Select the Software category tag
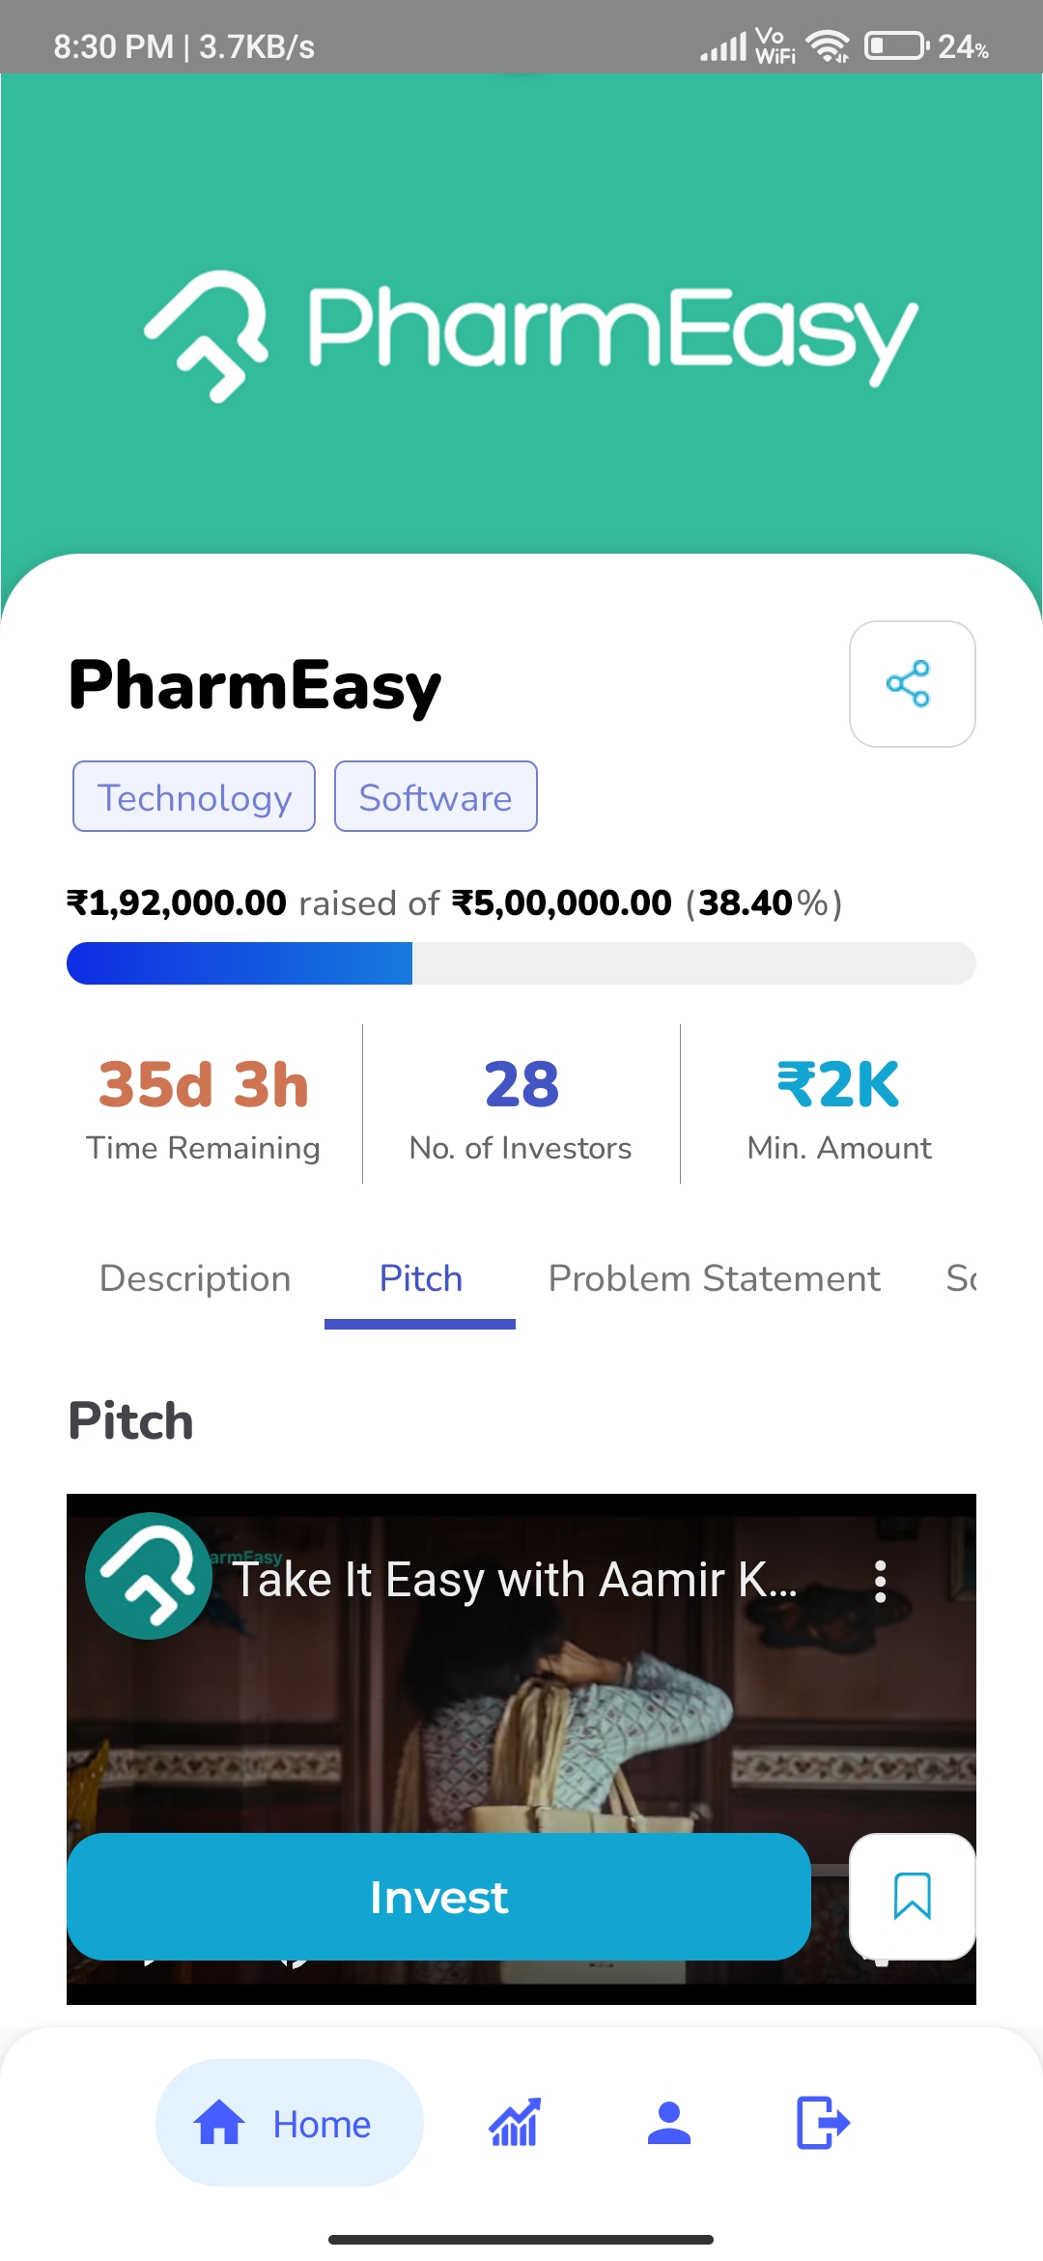 click(436, 797)
